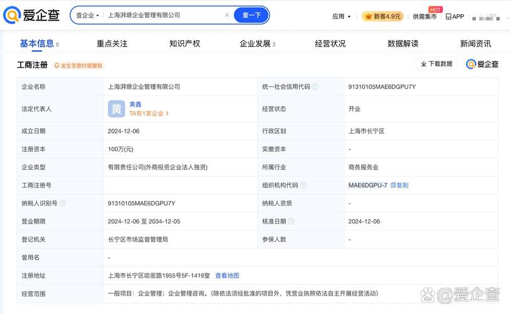This screenshot has width=510, height=314.
Task: Open 查看地图 for the registered address
Action: pos(227,276)
